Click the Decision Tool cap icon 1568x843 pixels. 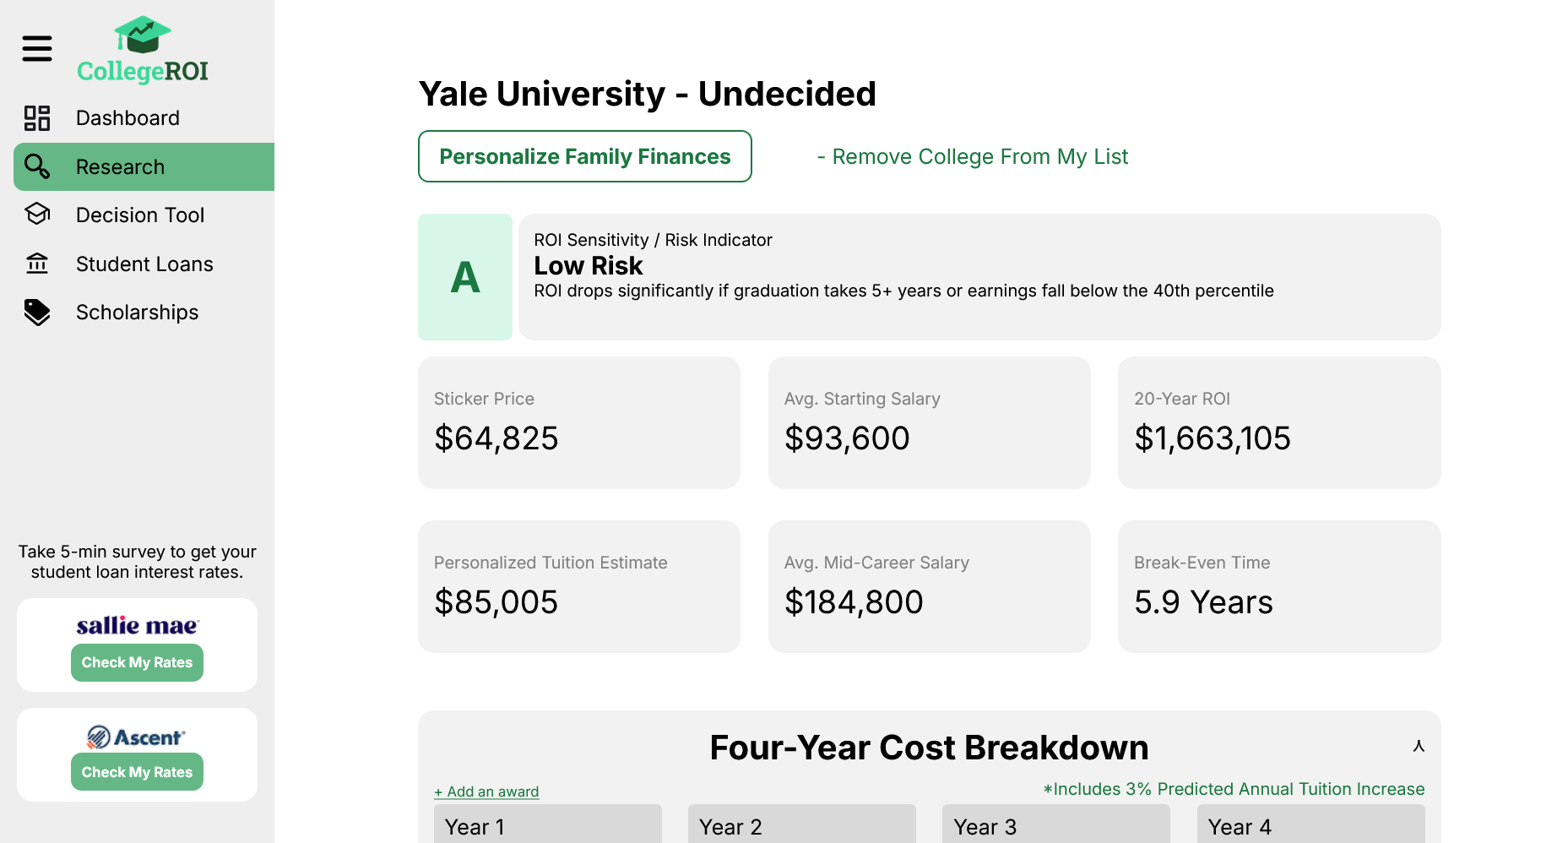pos(37,215)
